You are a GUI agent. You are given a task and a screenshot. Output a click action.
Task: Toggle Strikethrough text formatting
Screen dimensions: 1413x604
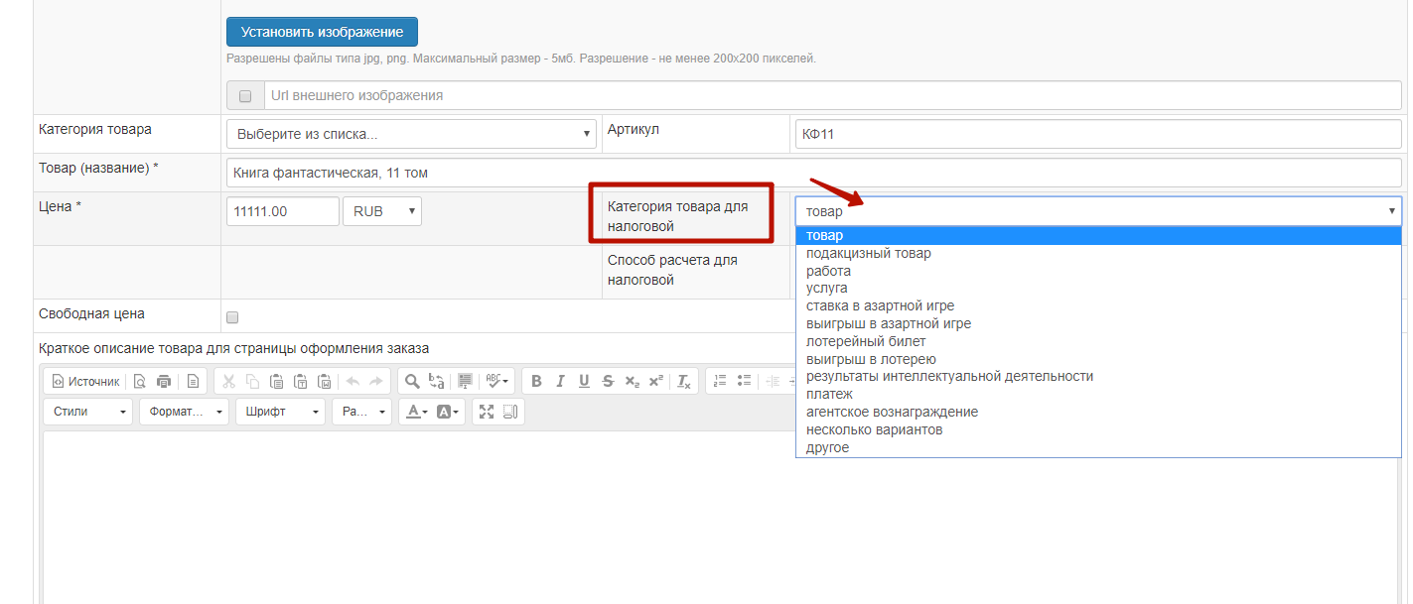(x=608, y=382)
